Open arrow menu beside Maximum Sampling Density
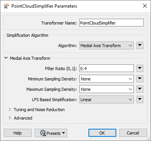The height and width of the screenshot is (141, 151). click(x=140, y=89)
